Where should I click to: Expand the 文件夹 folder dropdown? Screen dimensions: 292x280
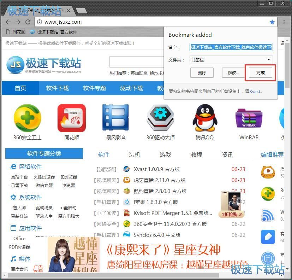pos(231,60)
